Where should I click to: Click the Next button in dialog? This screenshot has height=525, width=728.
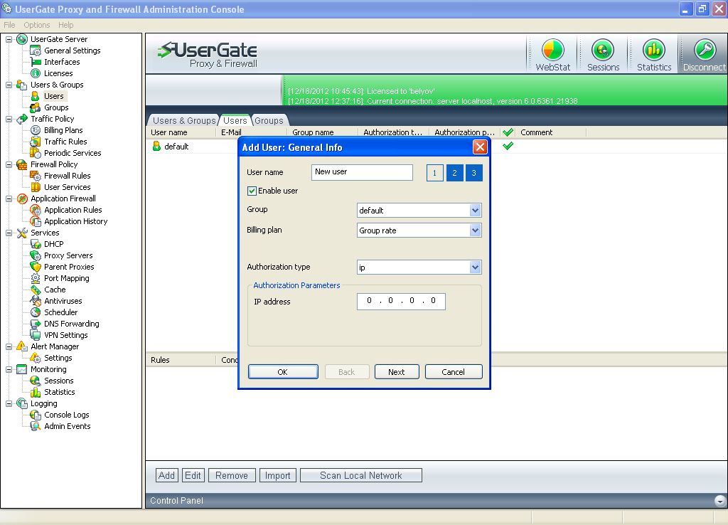pos(396,372)
